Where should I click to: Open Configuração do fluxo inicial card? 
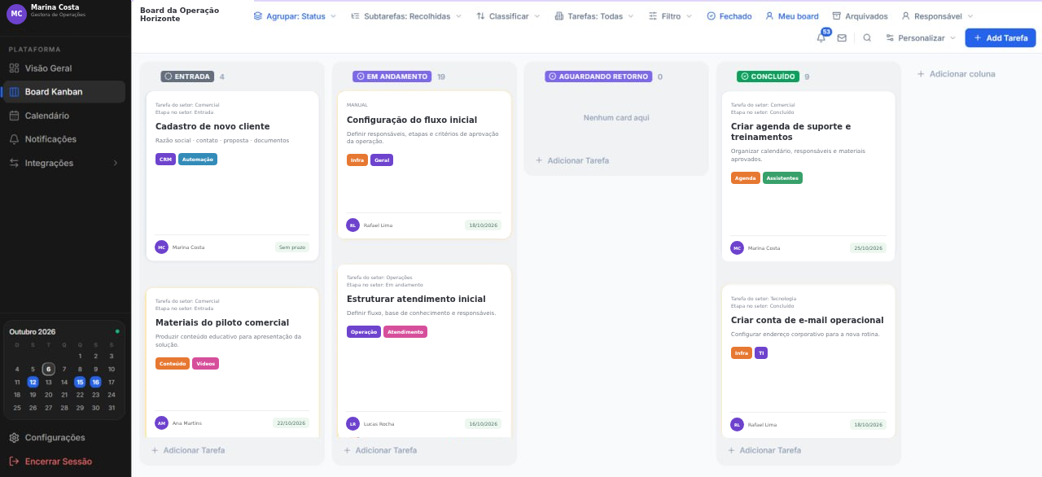click(x=424, y=165)
